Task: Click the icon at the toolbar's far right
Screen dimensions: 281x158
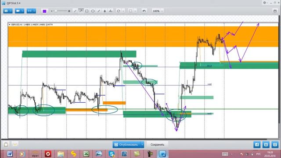Action: (x=275, y=11)
